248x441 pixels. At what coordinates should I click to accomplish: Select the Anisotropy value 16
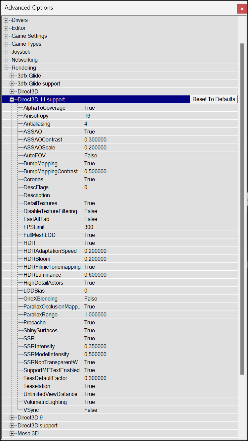(87, 116)
